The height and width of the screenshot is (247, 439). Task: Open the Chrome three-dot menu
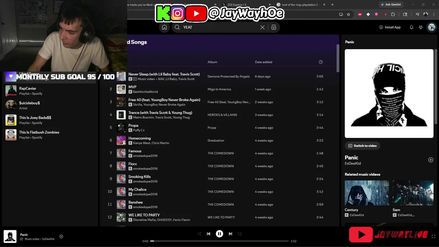434,14
